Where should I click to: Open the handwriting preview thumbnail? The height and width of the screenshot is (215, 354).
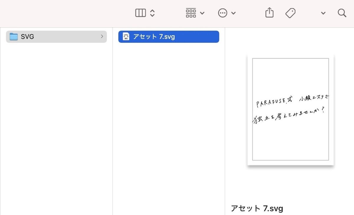point(291,110)
